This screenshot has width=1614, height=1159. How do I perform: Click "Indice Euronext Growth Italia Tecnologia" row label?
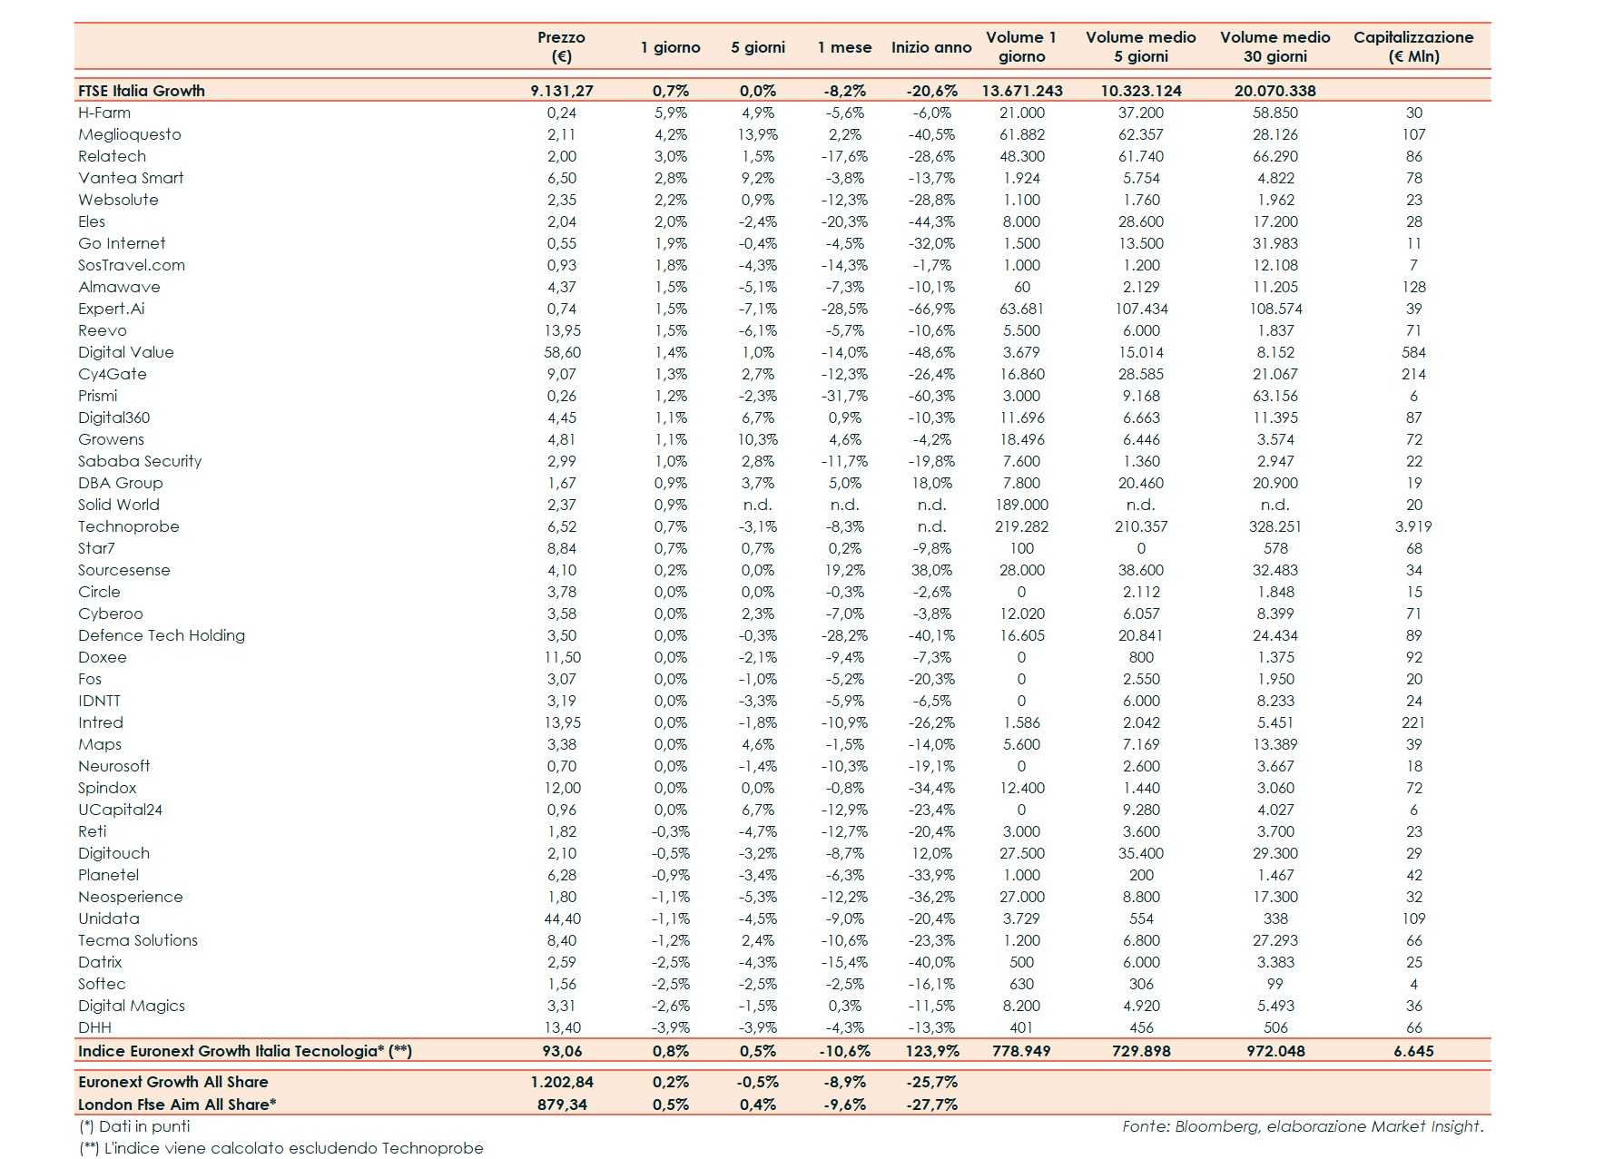pyautogui.click(x=245, y=1051)
